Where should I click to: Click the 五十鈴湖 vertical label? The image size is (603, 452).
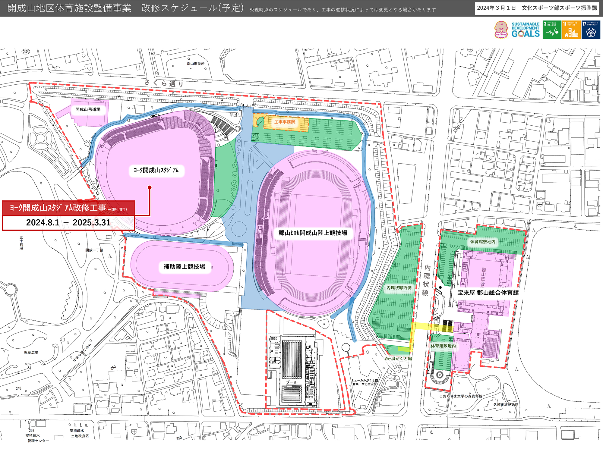point(21,243)
